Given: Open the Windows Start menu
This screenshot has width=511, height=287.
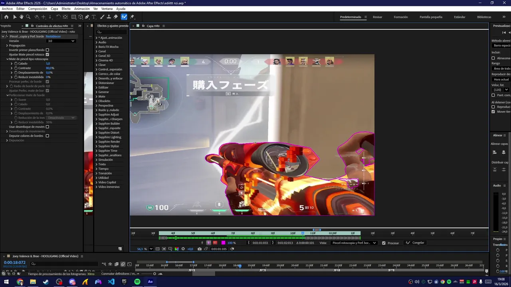Looking at the screenshot, I should (x=6, y=282).
